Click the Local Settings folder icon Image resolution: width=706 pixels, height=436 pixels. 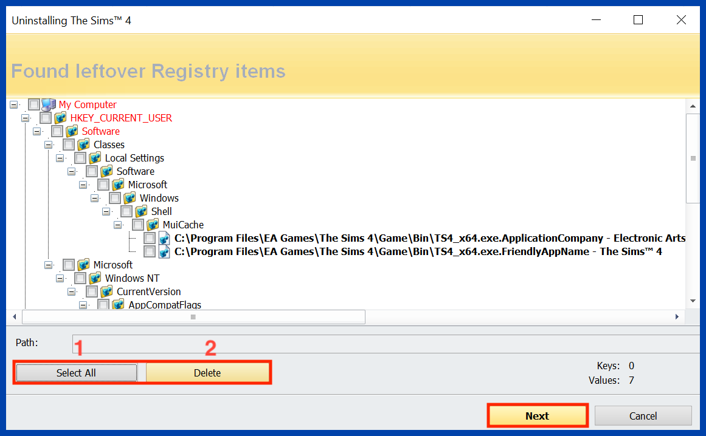tap(95, 158)
